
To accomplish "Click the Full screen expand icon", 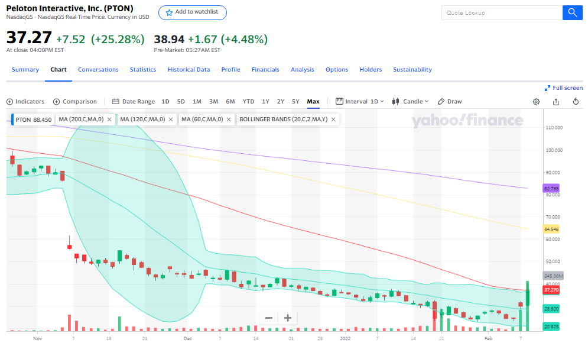I will click(547, 88).
